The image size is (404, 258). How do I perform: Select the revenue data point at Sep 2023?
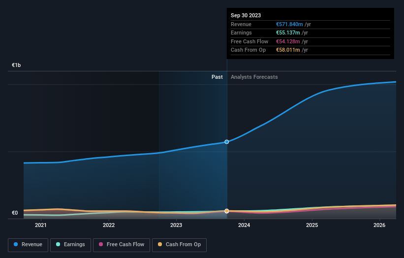click(x=227, y=142)
